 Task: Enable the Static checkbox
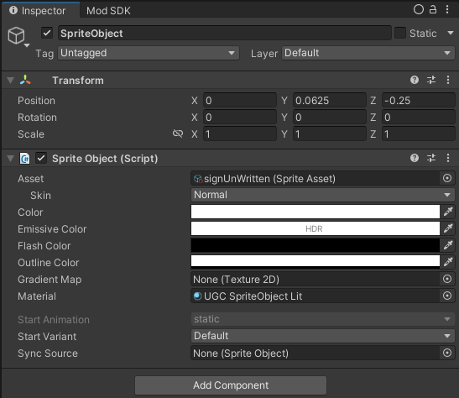(400, 33)
